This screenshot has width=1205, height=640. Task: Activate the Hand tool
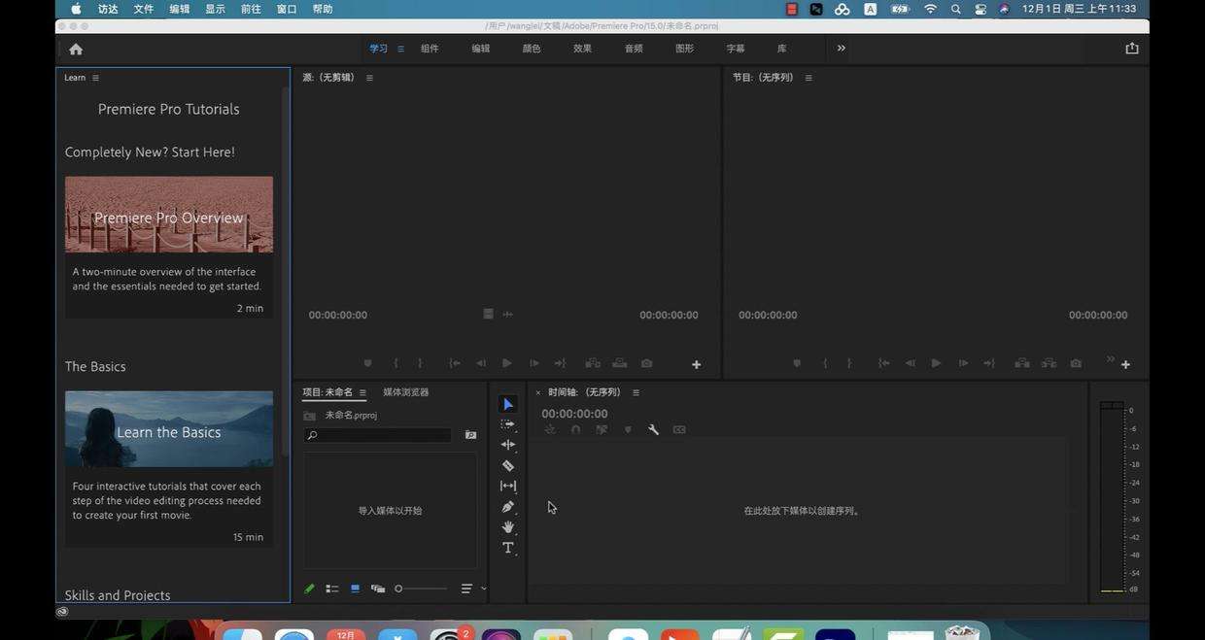coord(508,527)
